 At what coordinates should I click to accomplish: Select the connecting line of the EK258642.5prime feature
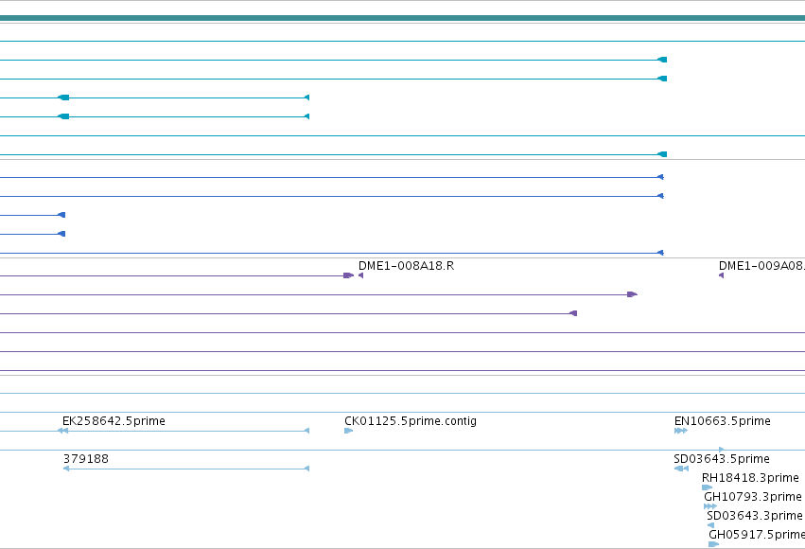(x=186, y=431)
